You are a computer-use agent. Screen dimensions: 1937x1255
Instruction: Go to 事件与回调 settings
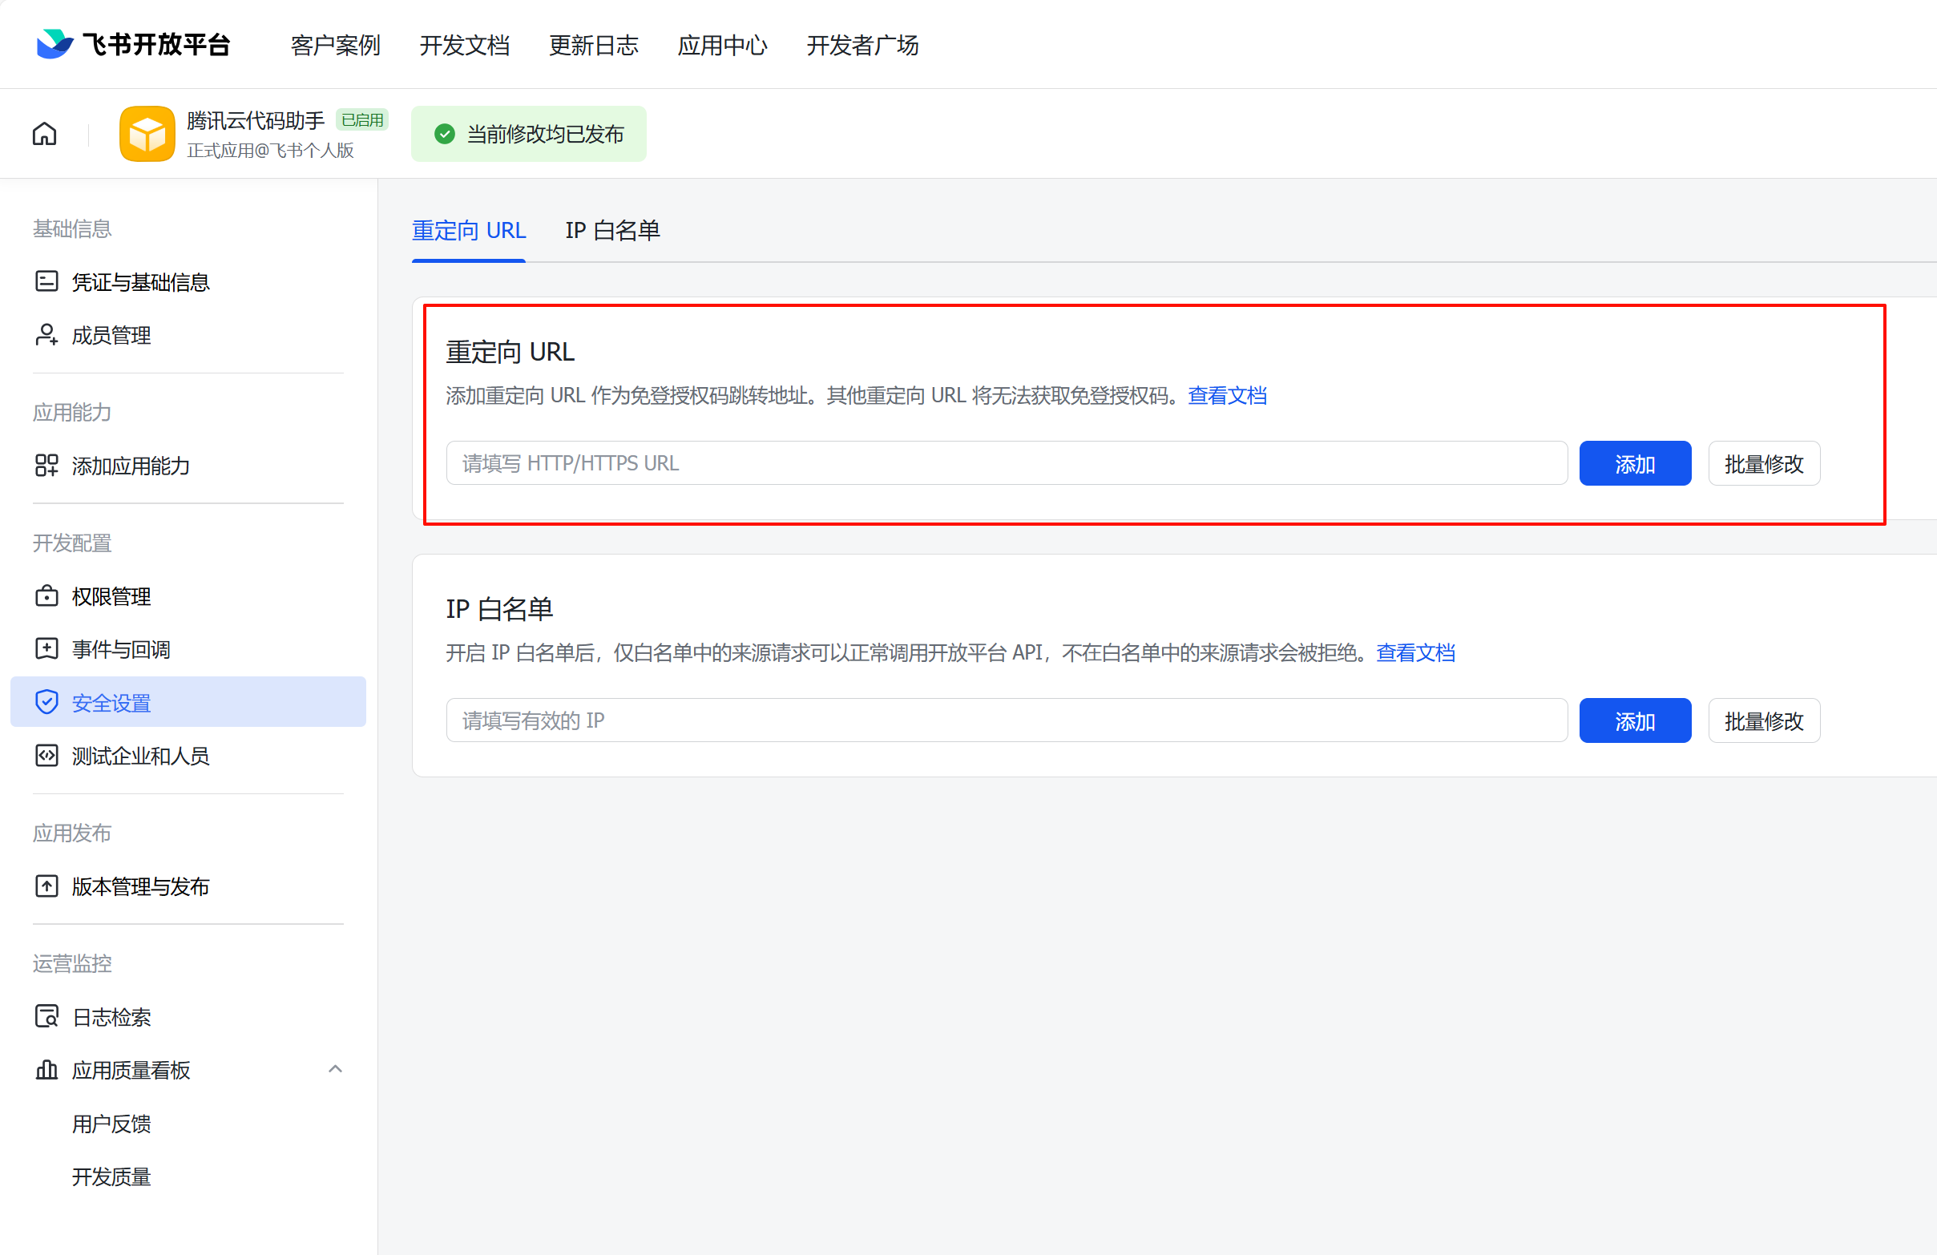[120, 649]
